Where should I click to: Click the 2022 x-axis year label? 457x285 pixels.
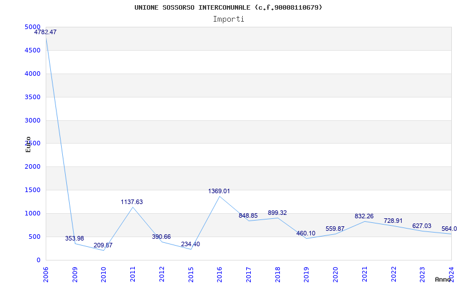coord(394,275)
